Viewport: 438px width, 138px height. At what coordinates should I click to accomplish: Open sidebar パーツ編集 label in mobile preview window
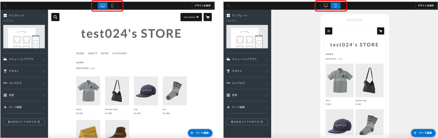click(239, 107)
